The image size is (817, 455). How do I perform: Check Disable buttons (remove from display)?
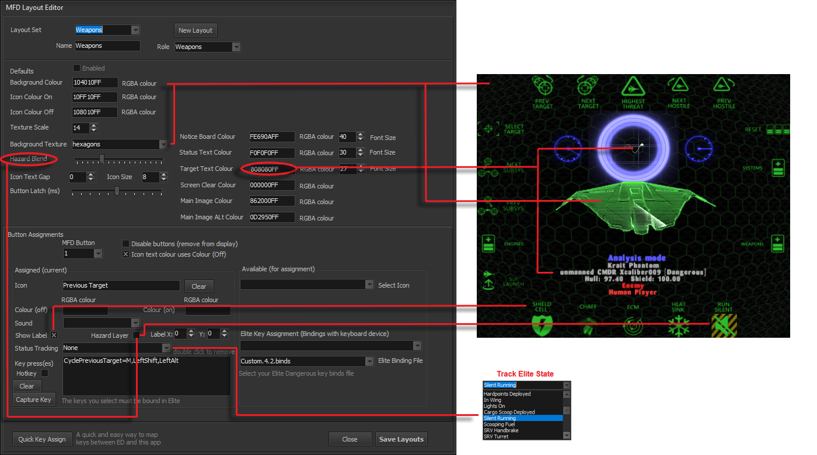[125, 244]
